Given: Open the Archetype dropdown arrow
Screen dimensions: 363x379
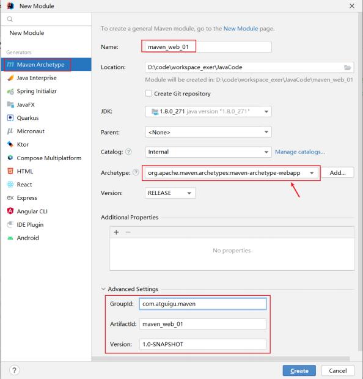Looking at the screenshot, I should click(312, 173).
